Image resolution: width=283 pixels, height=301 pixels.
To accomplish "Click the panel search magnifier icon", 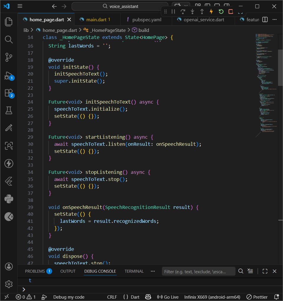I will click(x=241, y=271).
